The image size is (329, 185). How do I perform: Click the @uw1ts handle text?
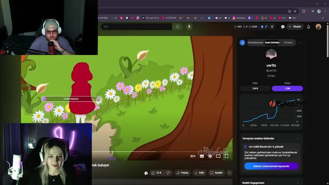click(271, 71)
